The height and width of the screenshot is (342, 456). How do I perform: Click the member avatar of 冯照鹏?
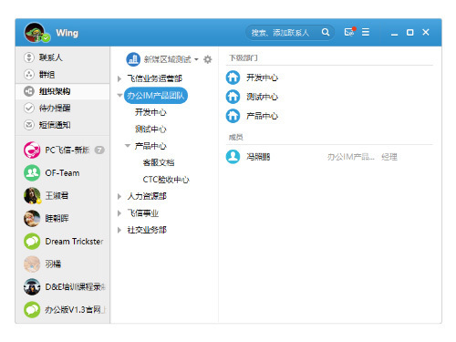click(233, 157)
